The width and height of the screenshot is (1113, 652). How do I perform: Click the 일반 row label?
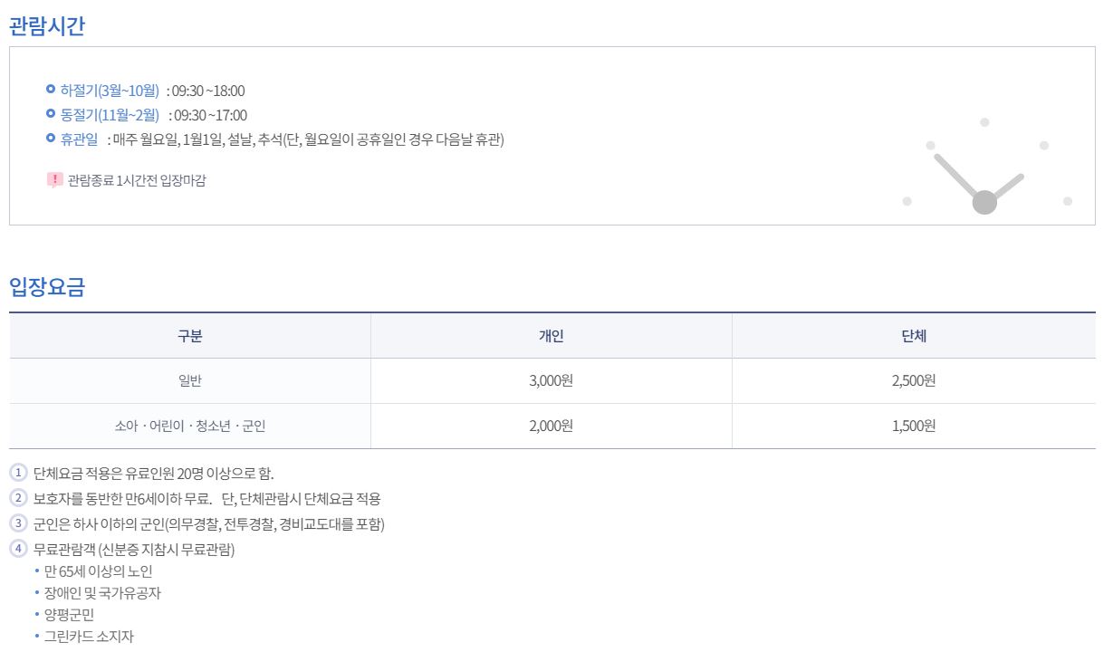[x=190, y=381]
